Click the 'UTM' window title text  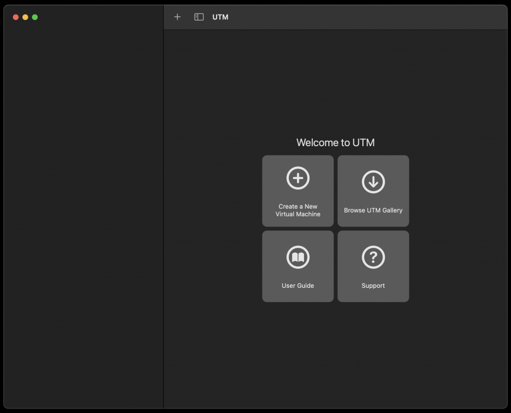[x=220, y=17]
